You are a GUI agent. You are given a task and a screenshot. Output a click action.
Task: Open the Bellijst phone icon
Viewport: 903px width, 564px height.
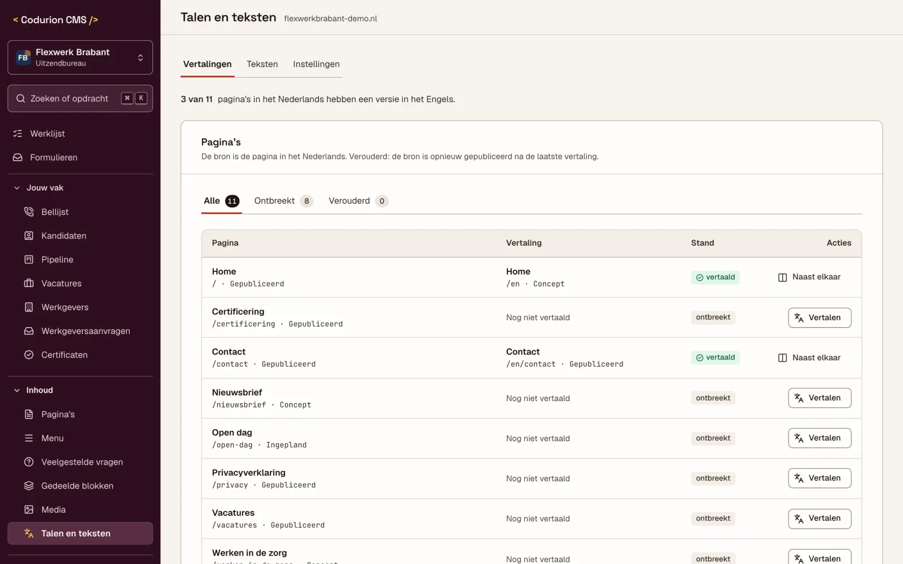pos(29,212)
